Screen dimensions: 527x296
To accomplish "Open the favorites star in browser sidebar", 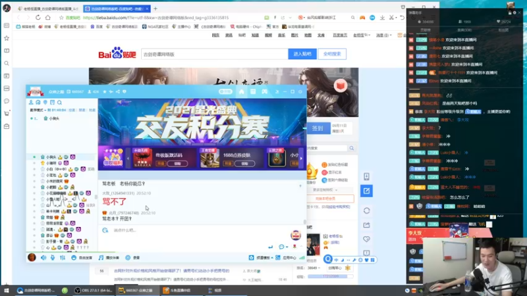I will (7, 38).
